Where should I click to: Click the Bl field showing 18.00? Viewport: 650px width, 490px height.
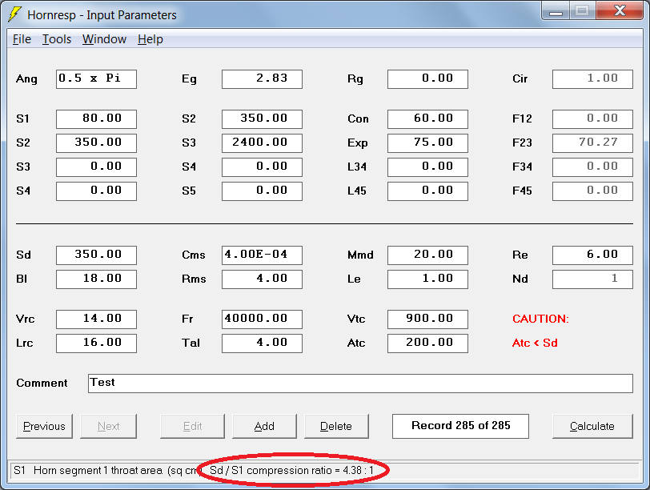pos(96,279)
